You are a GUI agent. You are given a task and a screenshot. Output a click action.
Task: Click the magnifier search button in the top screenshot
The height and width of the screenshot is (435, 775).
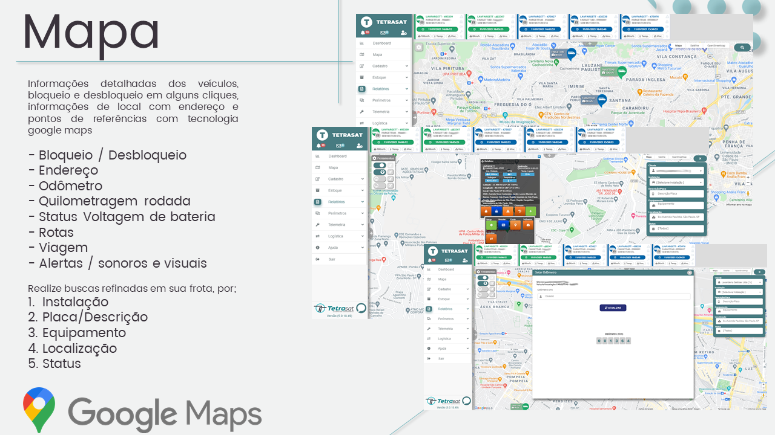point(741,47)
